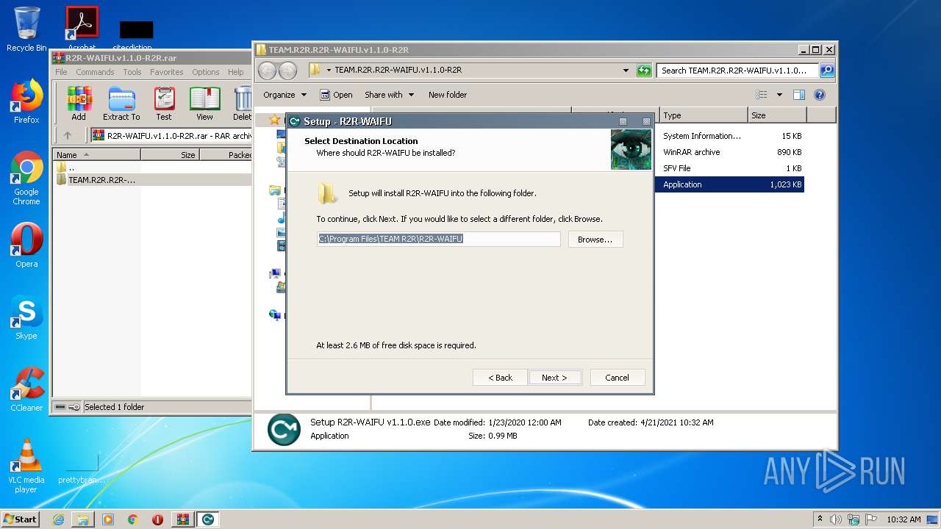Select the VLC media player desktop icon
The width and height of the screenshot is (941, 529).
click(26, 466)
